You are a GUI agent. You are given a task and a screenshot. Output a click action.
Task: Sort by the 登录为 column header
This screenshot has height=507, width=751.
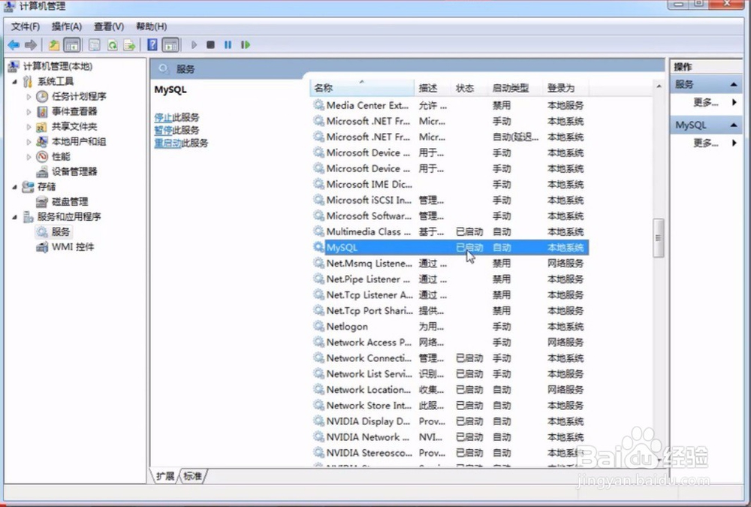[x=566, y=88]
